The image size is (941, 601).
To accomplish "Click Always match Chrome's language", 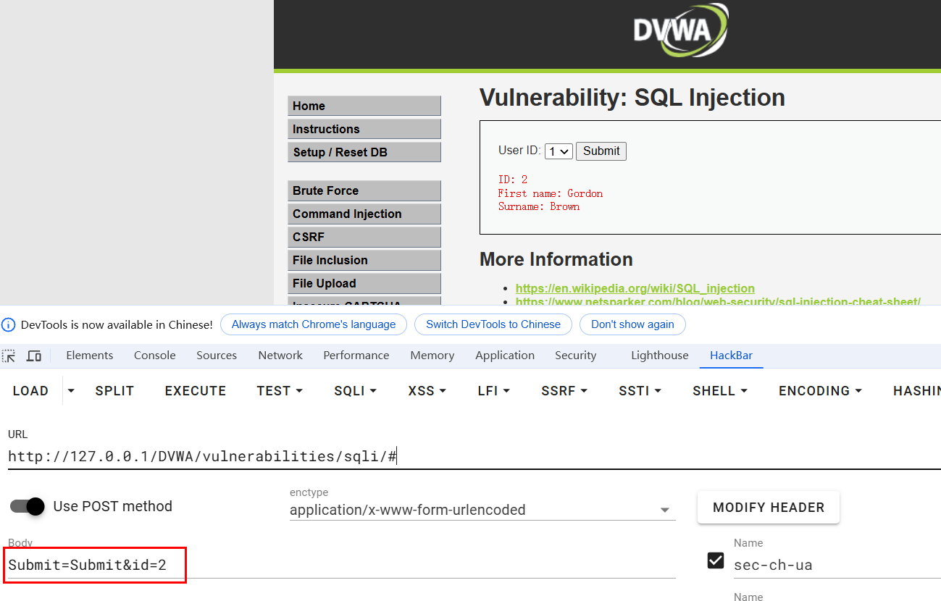I will 314,324.
